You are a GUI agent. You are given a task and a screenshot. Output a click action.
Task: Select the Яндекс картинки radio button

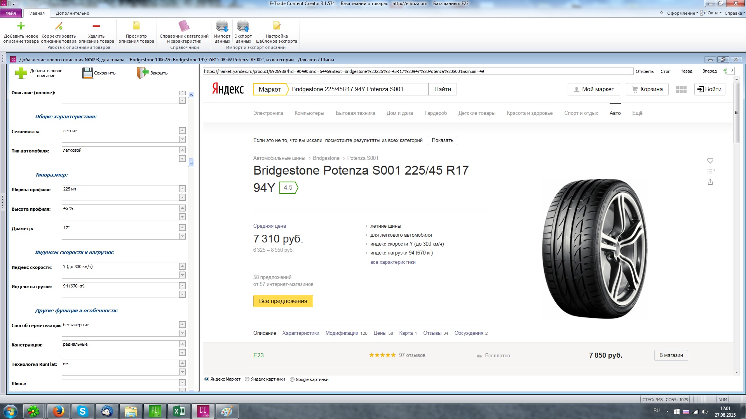click(x=247, y=379)
